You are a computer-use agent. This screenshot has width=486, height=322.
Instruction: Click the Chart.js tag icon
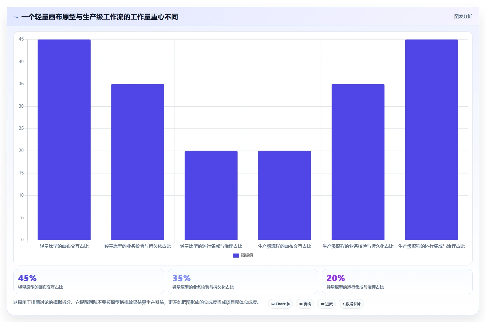coord(273,304)
